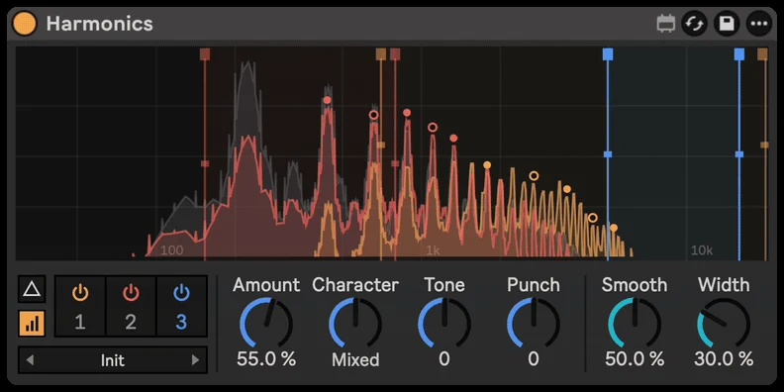
Task: Click the first hollow red harmonic circle
Action: click(x=373, y=115)
